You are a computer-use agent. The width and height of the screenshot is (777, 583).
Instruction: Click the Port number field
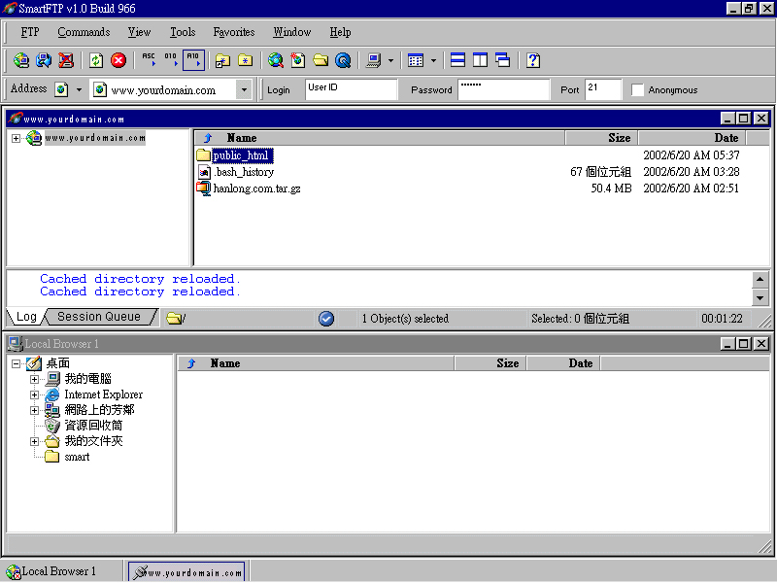click(x=603, y=89)
